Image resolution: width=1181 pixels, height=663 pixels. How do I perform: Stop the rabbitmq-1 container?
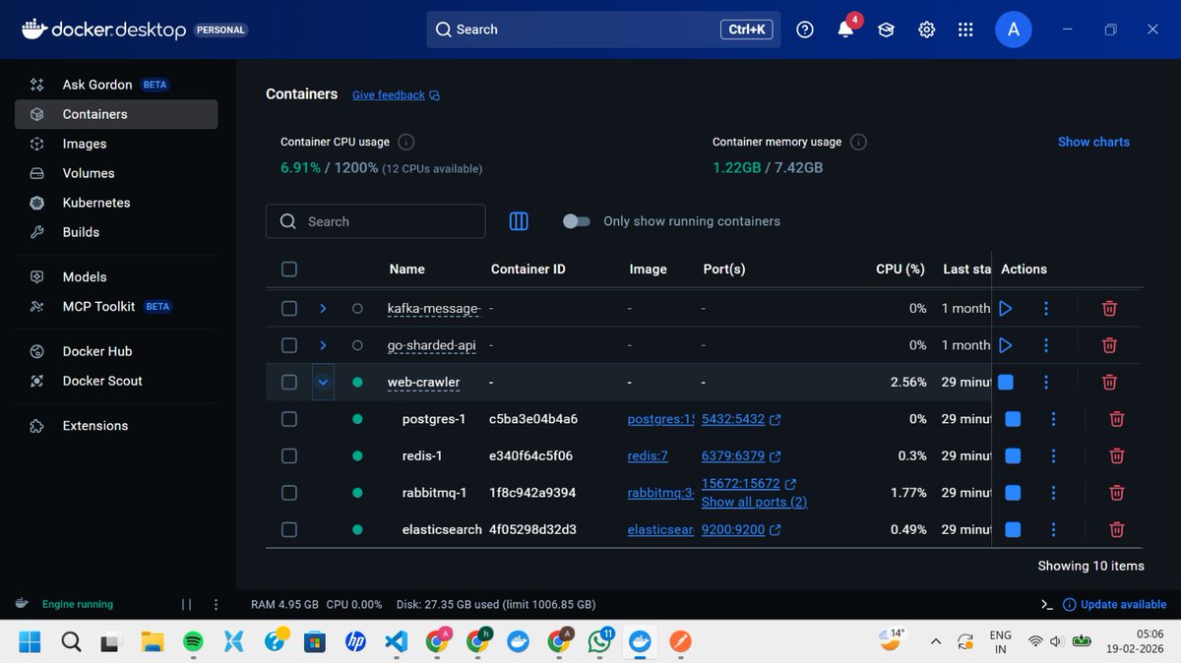1013,493
